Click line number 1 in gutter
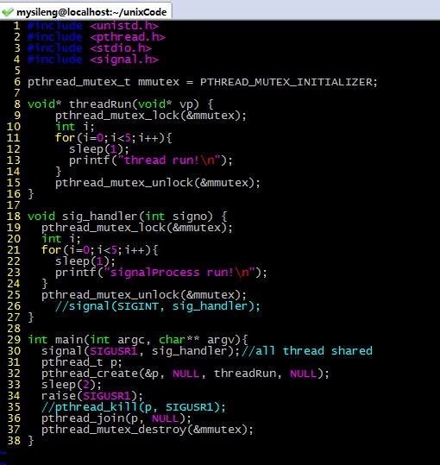This screenshot has height=465, width=440. click(x=17, y=26)
